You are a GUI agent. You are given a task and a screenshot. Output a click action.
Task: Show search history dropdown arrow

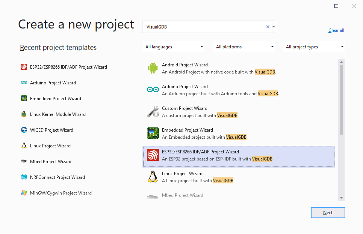(x=274, y=27)
